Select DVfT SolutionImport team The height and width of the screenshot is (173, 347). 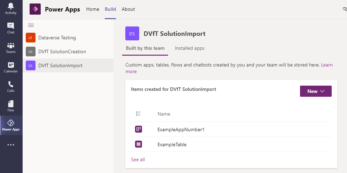(68, 65)
